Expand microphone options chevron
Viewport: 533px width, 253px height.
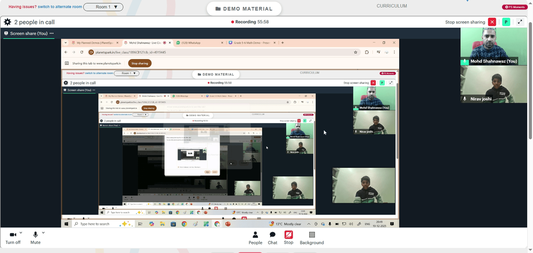tap(43, 233)
